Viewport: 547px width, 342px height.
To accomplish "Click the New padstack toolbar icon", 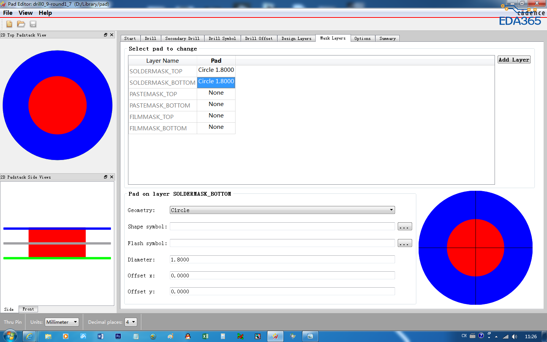I will click(9, 24).
